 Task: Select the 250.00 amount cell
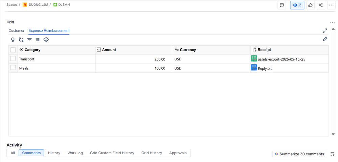pos(134,59)
